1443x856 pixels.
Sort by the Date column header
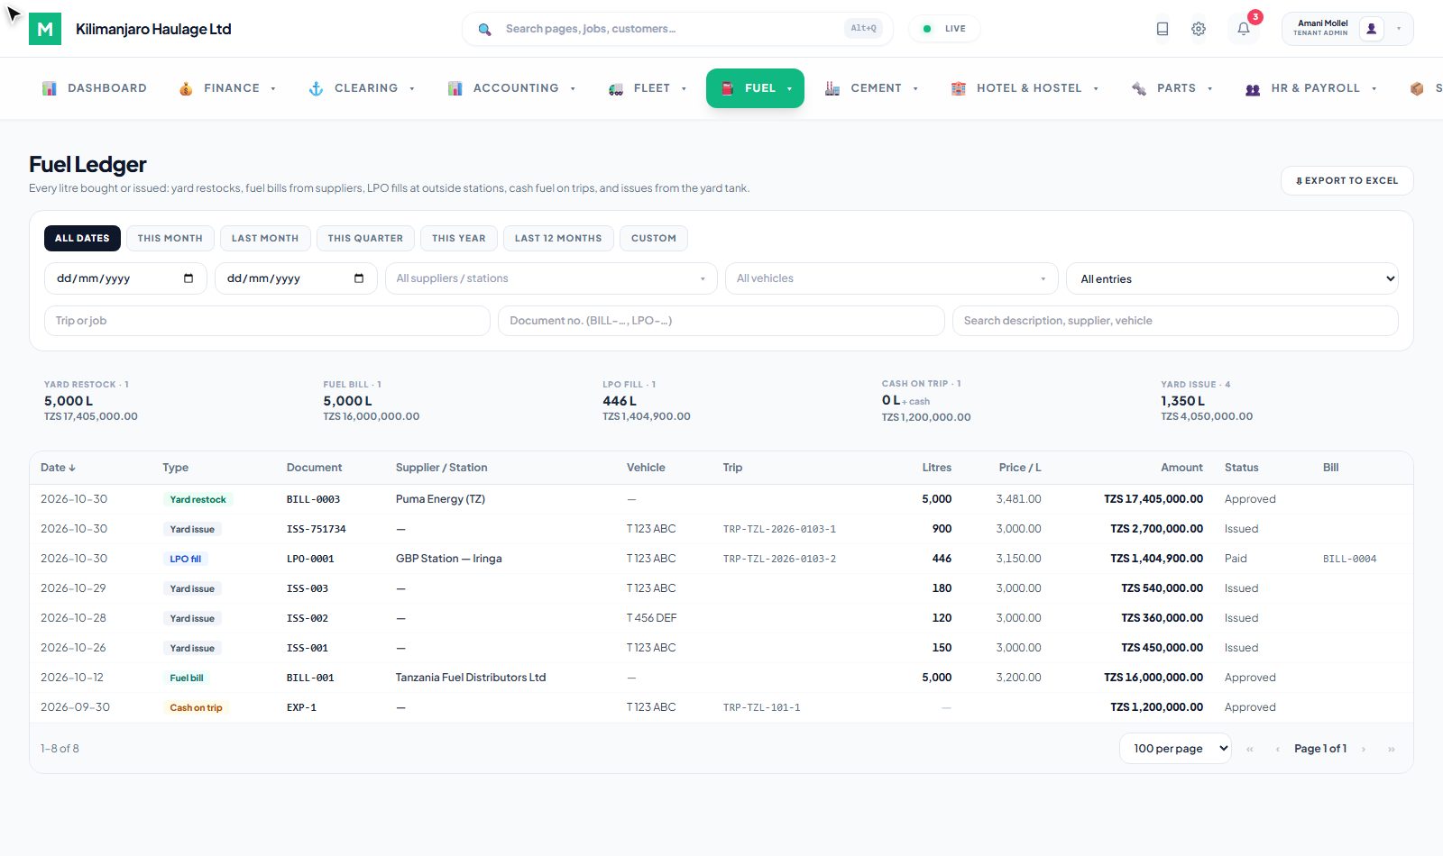pyautogui.click(x=58, y=468)
